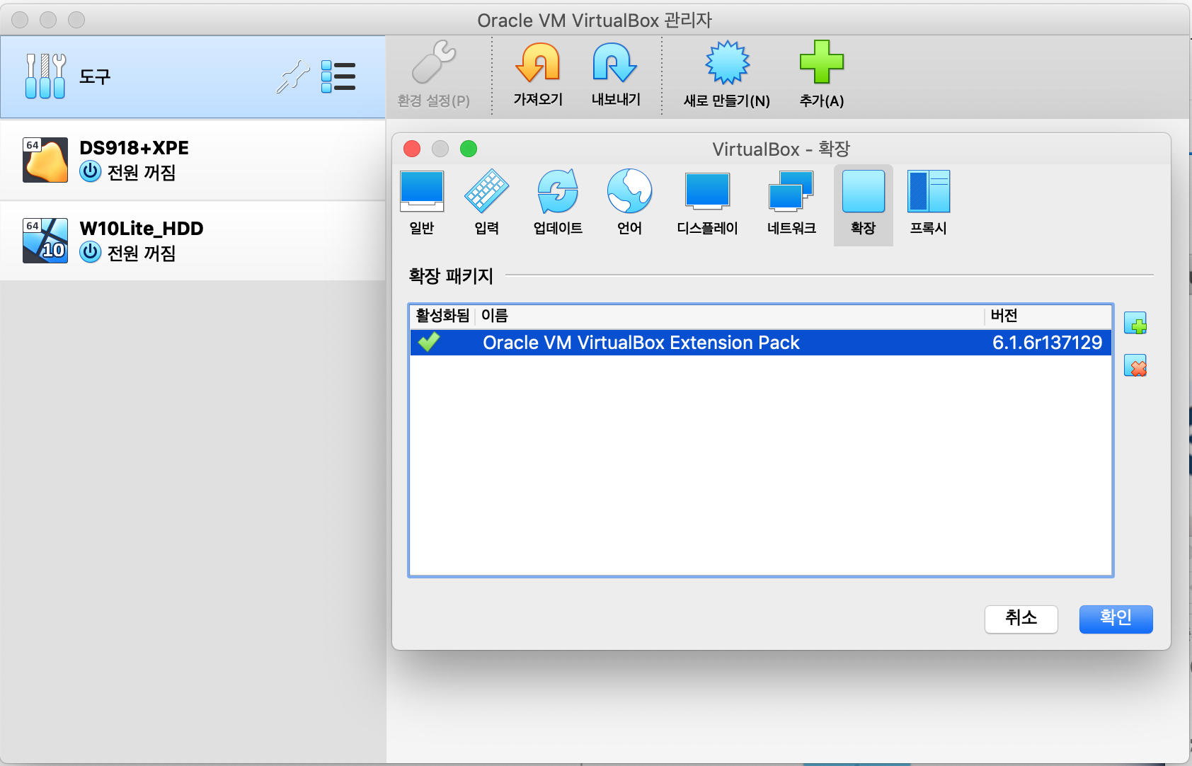Add an existing VM with 추가(A)
Viewport: 1192px width, 766px height.
tap(822, 75)
